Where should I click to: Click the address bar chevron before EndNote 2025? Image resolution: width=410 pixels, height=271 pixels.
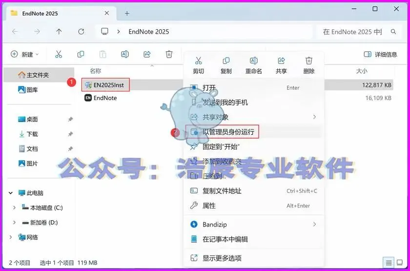119,32
